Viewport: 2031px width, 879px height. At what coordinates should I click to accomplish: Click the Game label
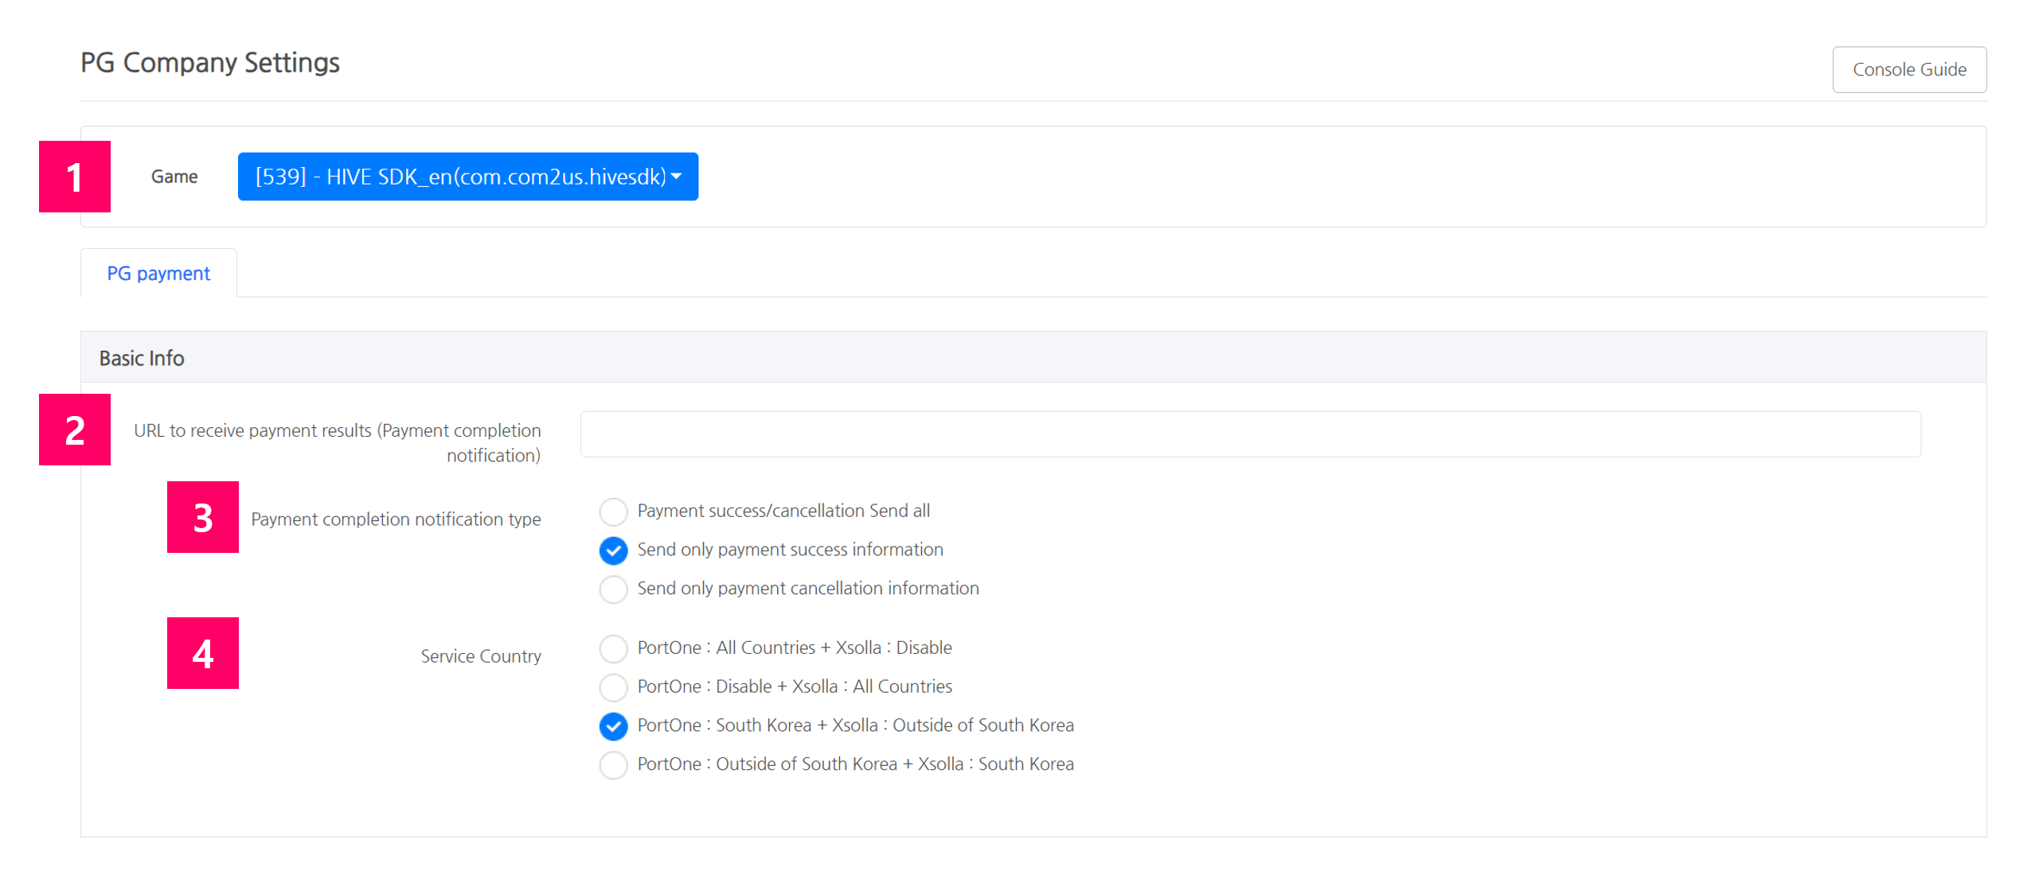click(x=174, y=177)
